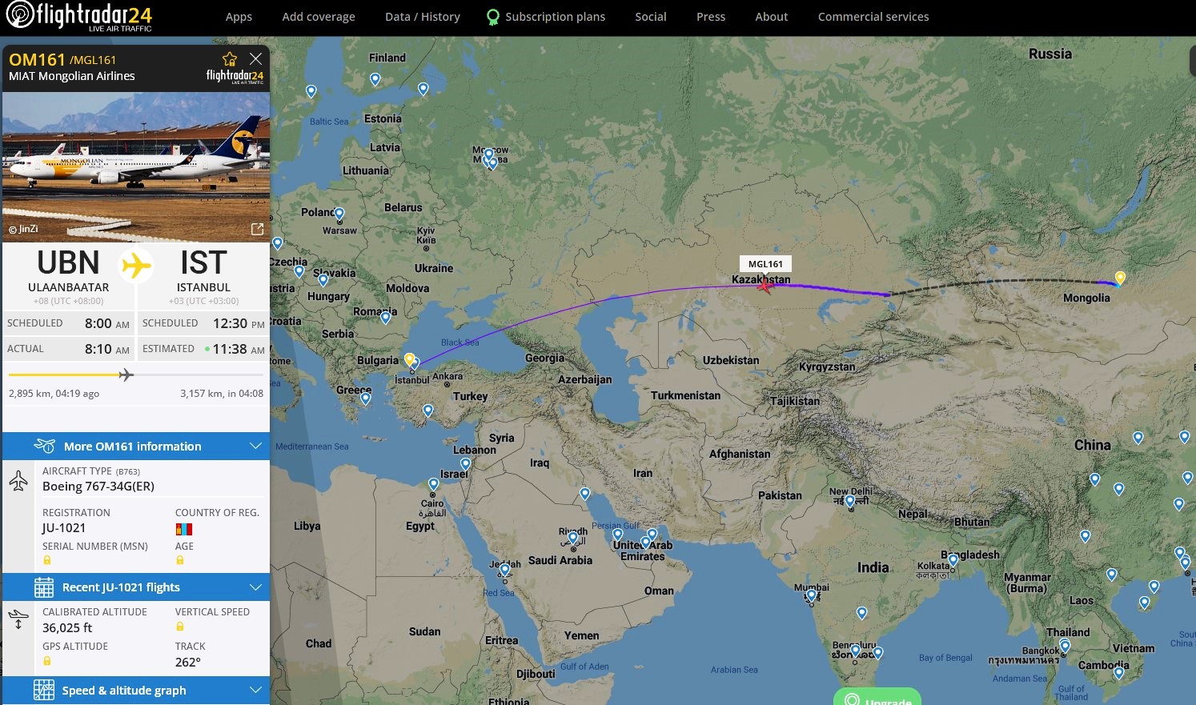The width and height of the screenshot is (1196, 705).
Task: Expand More OM161 information section
Action: tap(136, 447)
